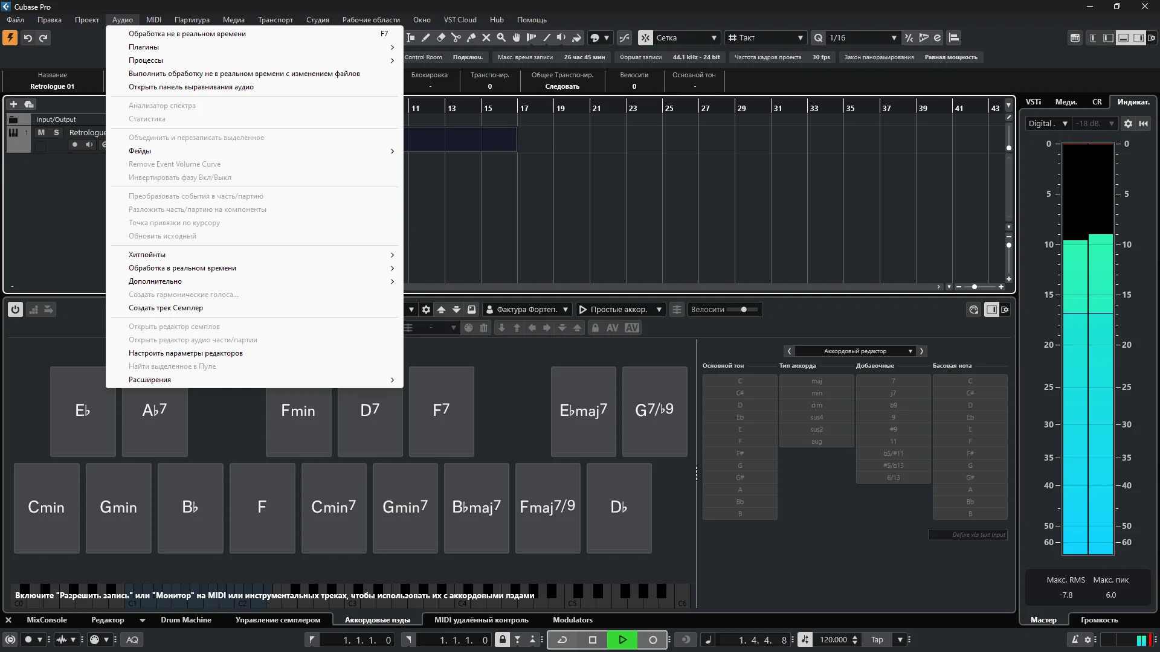The height and width of the screenshot is (652, 1160).
Task: Click Создать трек Семплер menu entry
Action: click(166, 308)
